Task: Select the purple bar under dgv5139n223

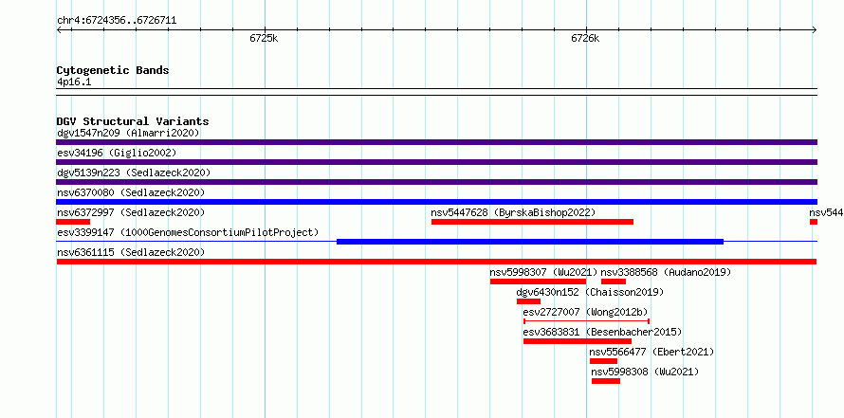Action: pyautogui.click(x=436, y=182)
